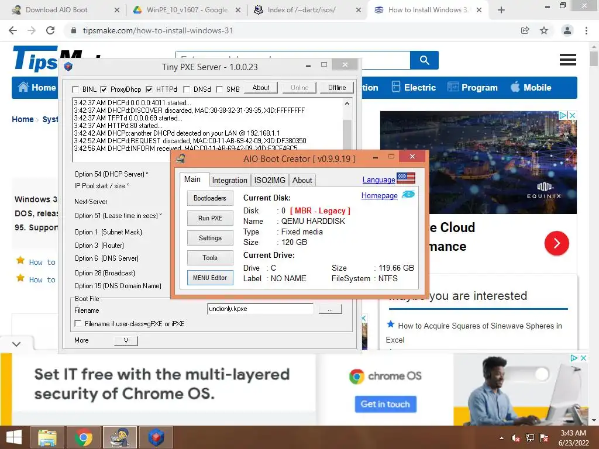Open Settings in AIO Boot Creator
This screenshot has height=449, width=599.
210,238
